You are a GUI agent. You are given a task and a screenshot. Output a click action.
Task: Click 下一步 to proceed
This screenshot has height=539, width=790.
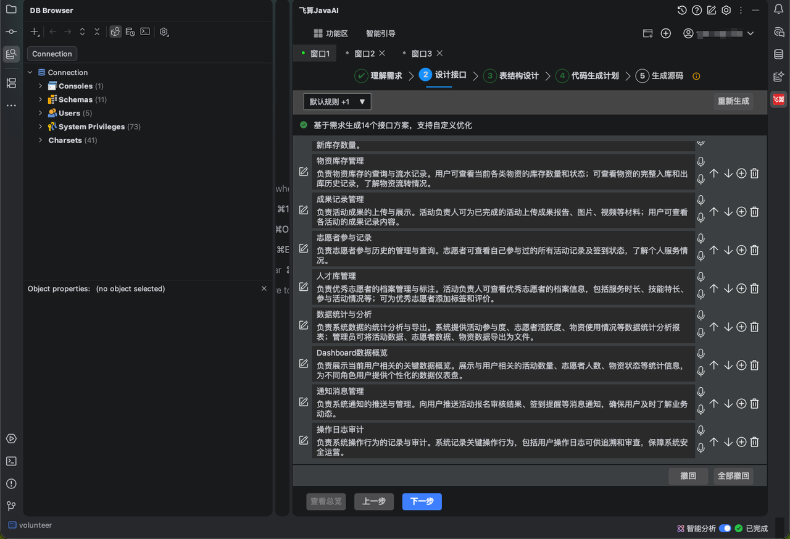(422, 501)
